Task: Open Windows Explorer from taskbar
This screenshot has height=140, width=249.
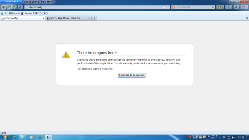Action: click(x=23, y=137)
